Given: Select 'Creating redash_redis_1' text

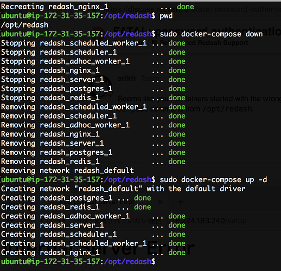Looking at the screenshot, I should [50, 207].
